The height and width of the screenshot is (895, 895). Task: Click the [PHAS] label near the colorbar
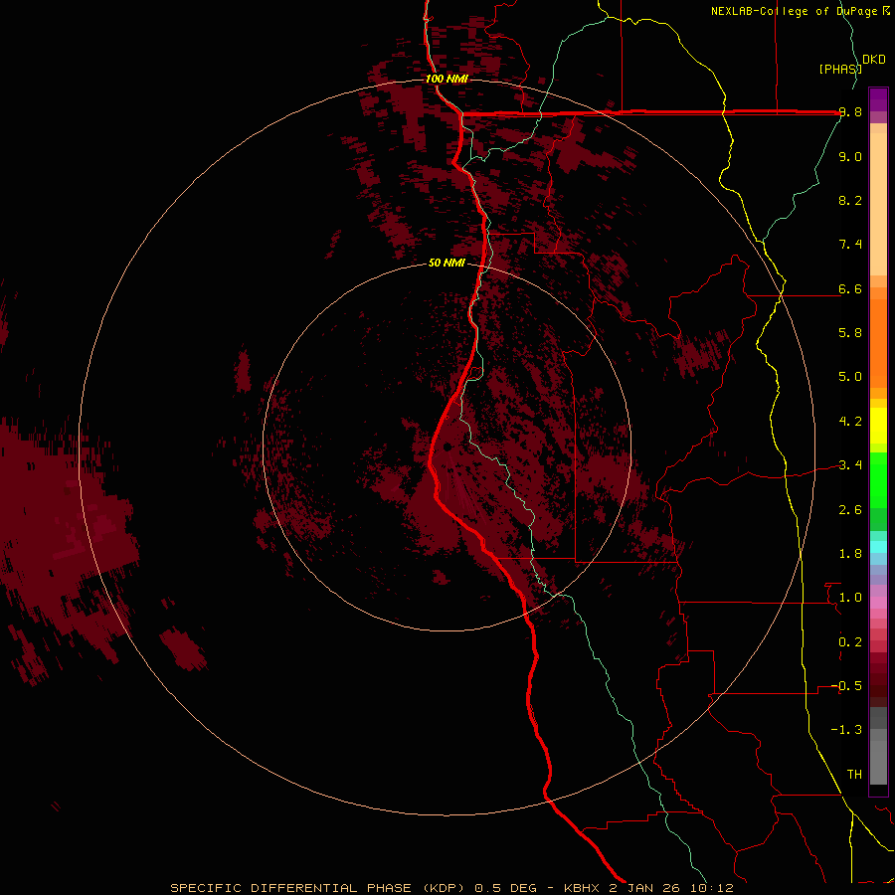[x=840, y=69]
